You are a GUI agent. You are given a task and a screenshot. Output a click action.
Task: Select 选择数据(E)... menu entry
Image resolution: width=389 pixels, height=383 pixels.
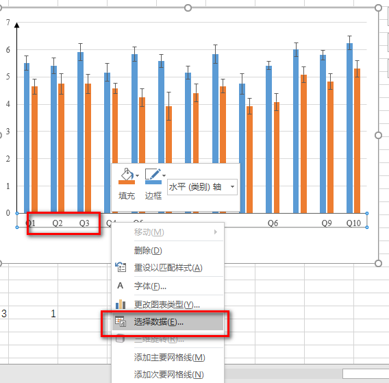click(168, 322)
